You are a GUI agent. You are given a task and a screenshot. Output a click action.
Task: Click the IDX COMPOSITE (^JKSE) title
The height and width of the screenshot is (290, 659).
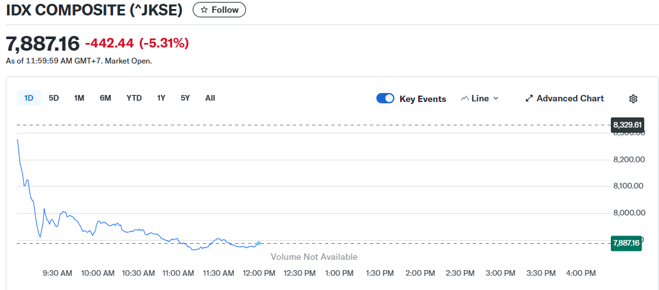94,10
